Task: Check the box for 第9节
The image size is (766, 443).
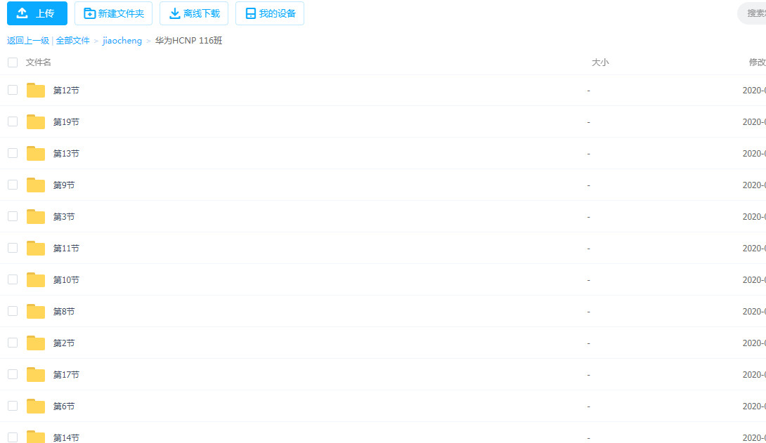Action: 13,185
